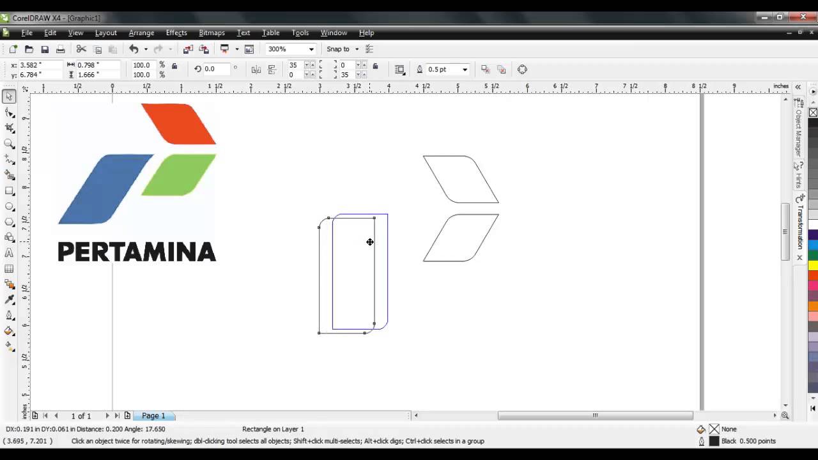Image resolution: width=818 pixels, height=460 pixels.
Task: Select the Pick tool in the toolbox
Action: pos(9,97)
